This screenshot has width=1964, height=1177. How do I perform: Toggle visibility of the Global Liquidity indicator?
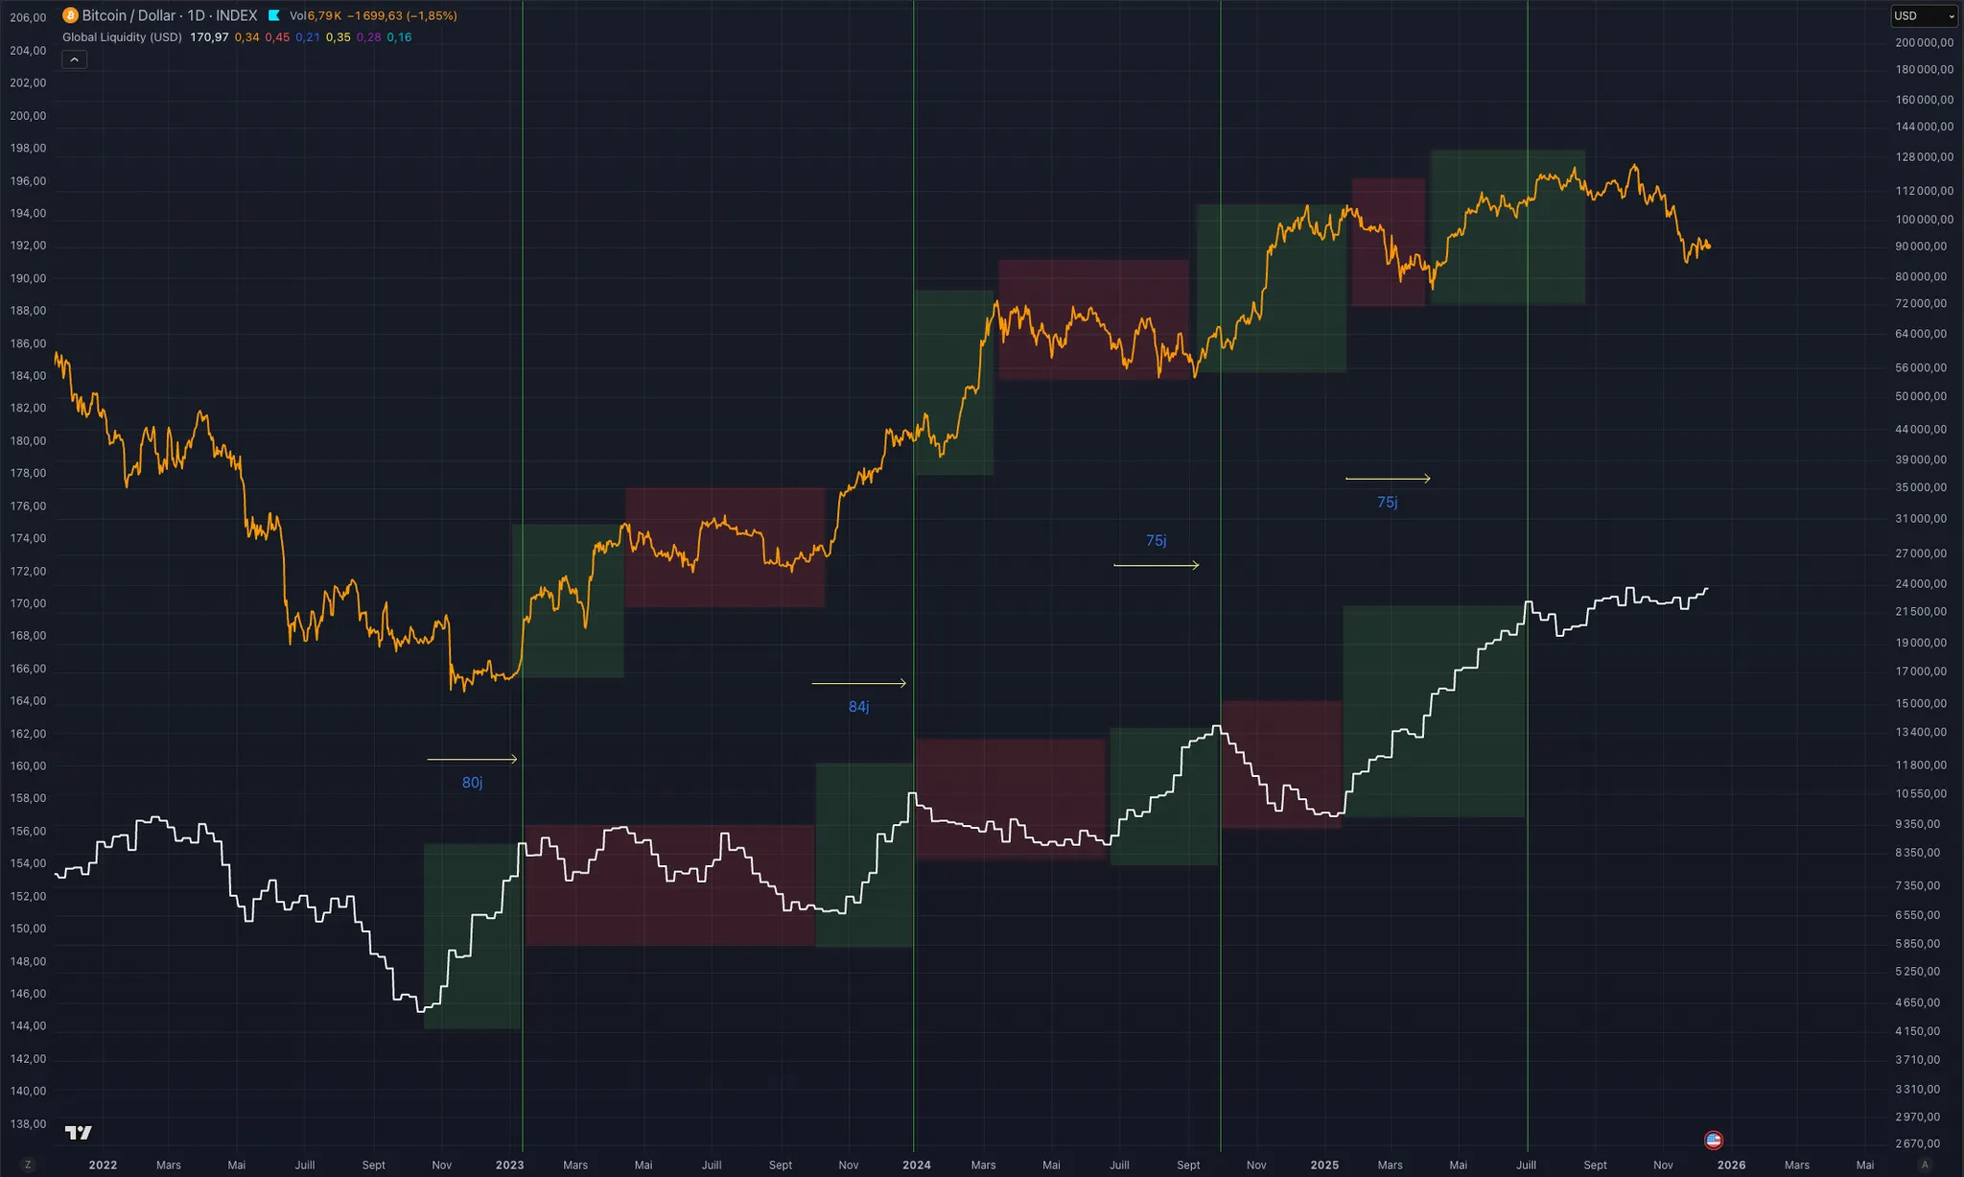click(x=121, y=36)
